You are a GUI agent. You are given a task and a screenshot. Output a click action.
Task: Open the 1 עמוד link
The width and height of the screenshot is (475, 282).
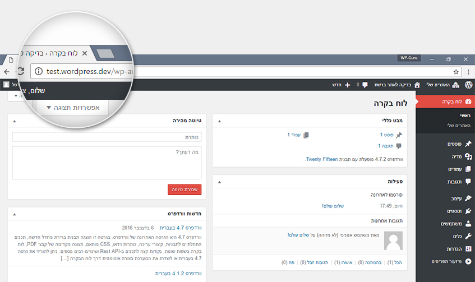(294, 135)
